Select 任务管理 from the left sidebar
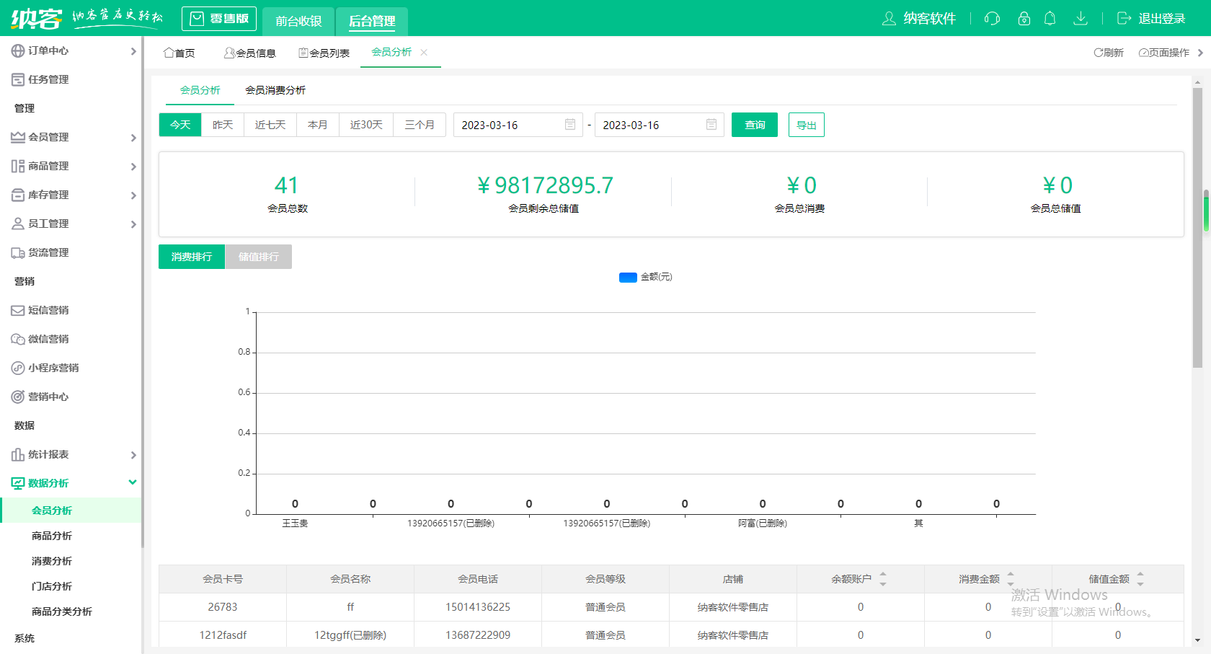 click(x=46, y=79)
